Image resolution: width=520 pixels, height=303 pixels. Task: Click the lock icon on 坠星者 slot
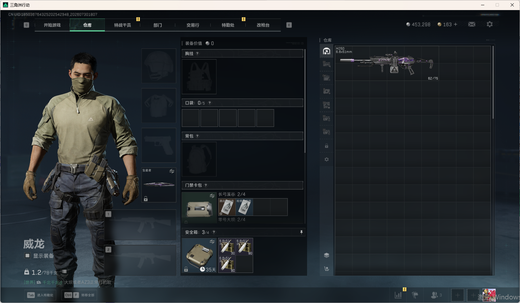tap(146, 199)
